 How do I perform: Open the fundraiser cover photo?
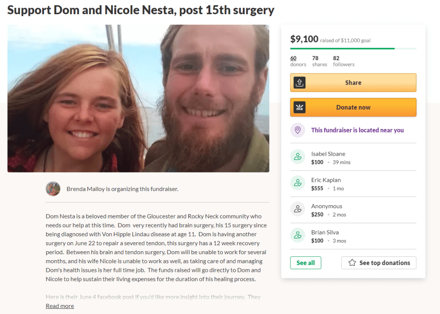(138, 99)
